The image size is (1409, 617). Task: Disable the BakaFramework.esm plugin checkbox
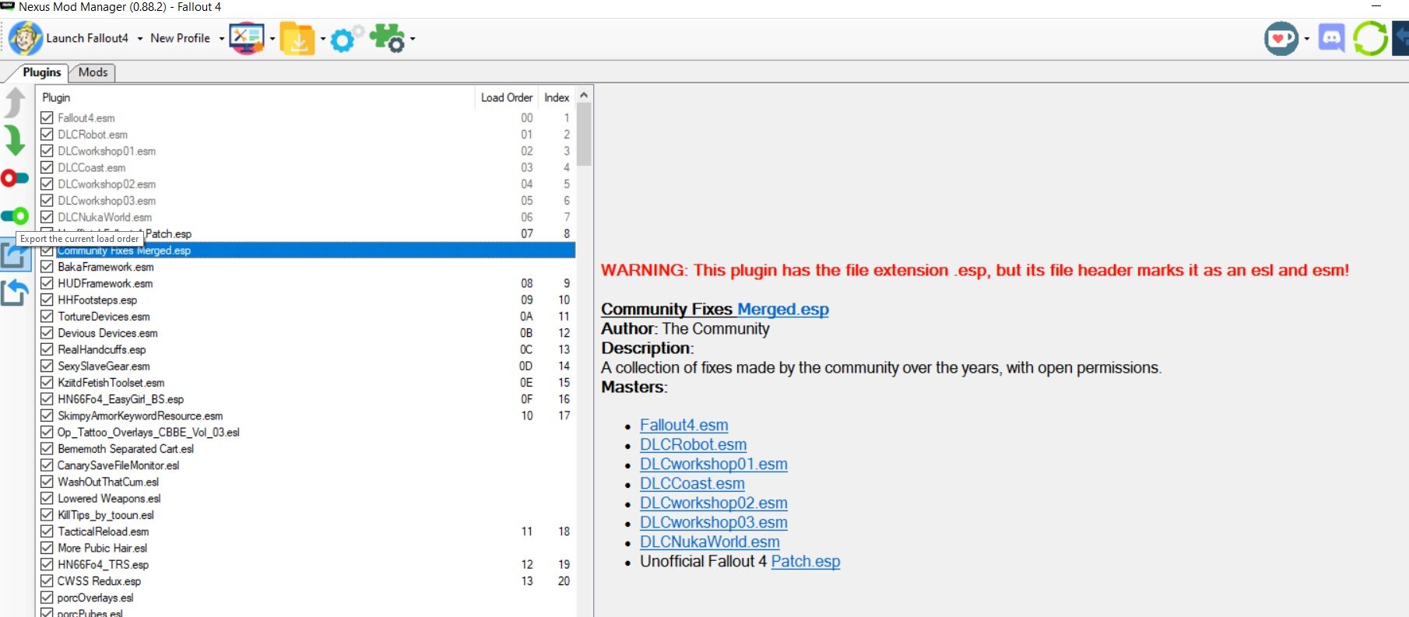coord(47,267)
